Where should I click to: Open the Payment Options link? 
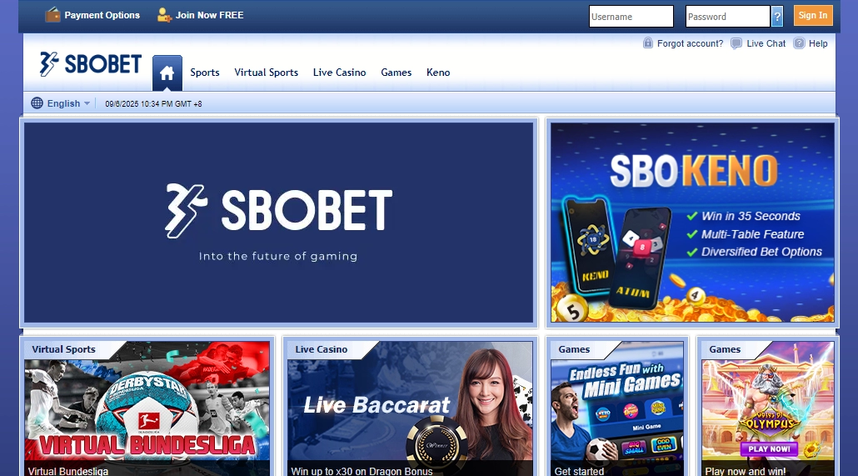click(x=102, y=15)
